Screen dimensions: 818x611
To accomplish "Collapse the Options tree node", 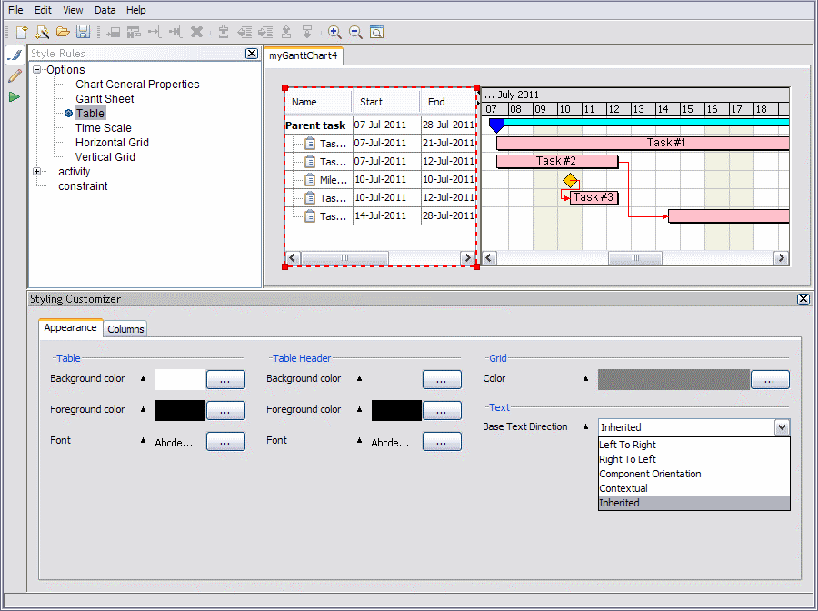I will point(37,70).
